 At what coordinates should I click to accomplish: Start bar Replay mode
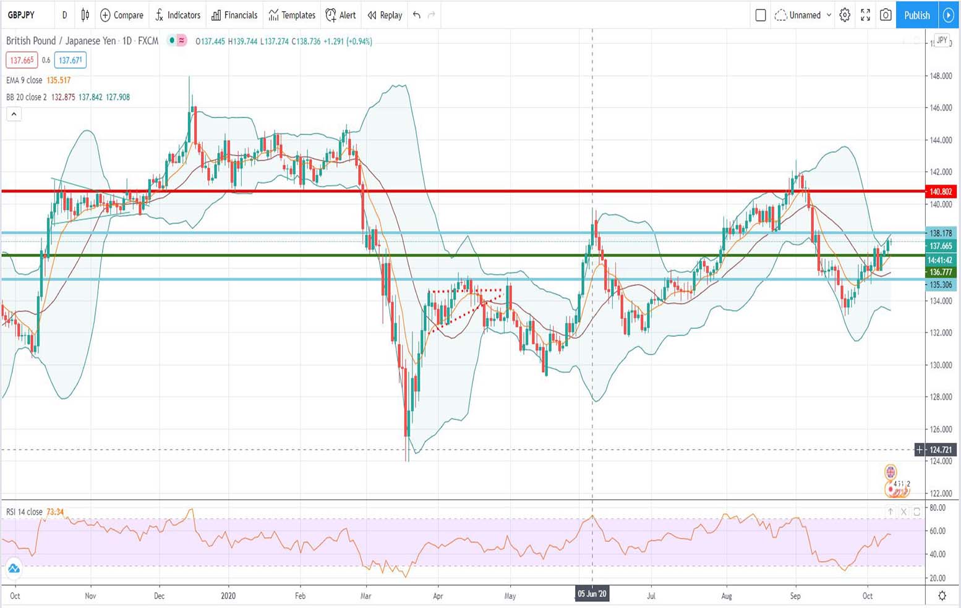pyautogui.click(x=383, y=15)
